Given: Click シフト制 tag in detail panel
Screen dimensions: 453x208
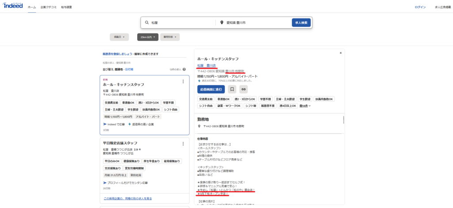Looking at the screenshot, I should point(251,106).
